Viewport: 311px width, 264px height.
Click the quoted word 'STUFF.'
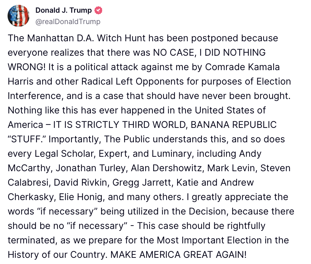click(27, 139)
